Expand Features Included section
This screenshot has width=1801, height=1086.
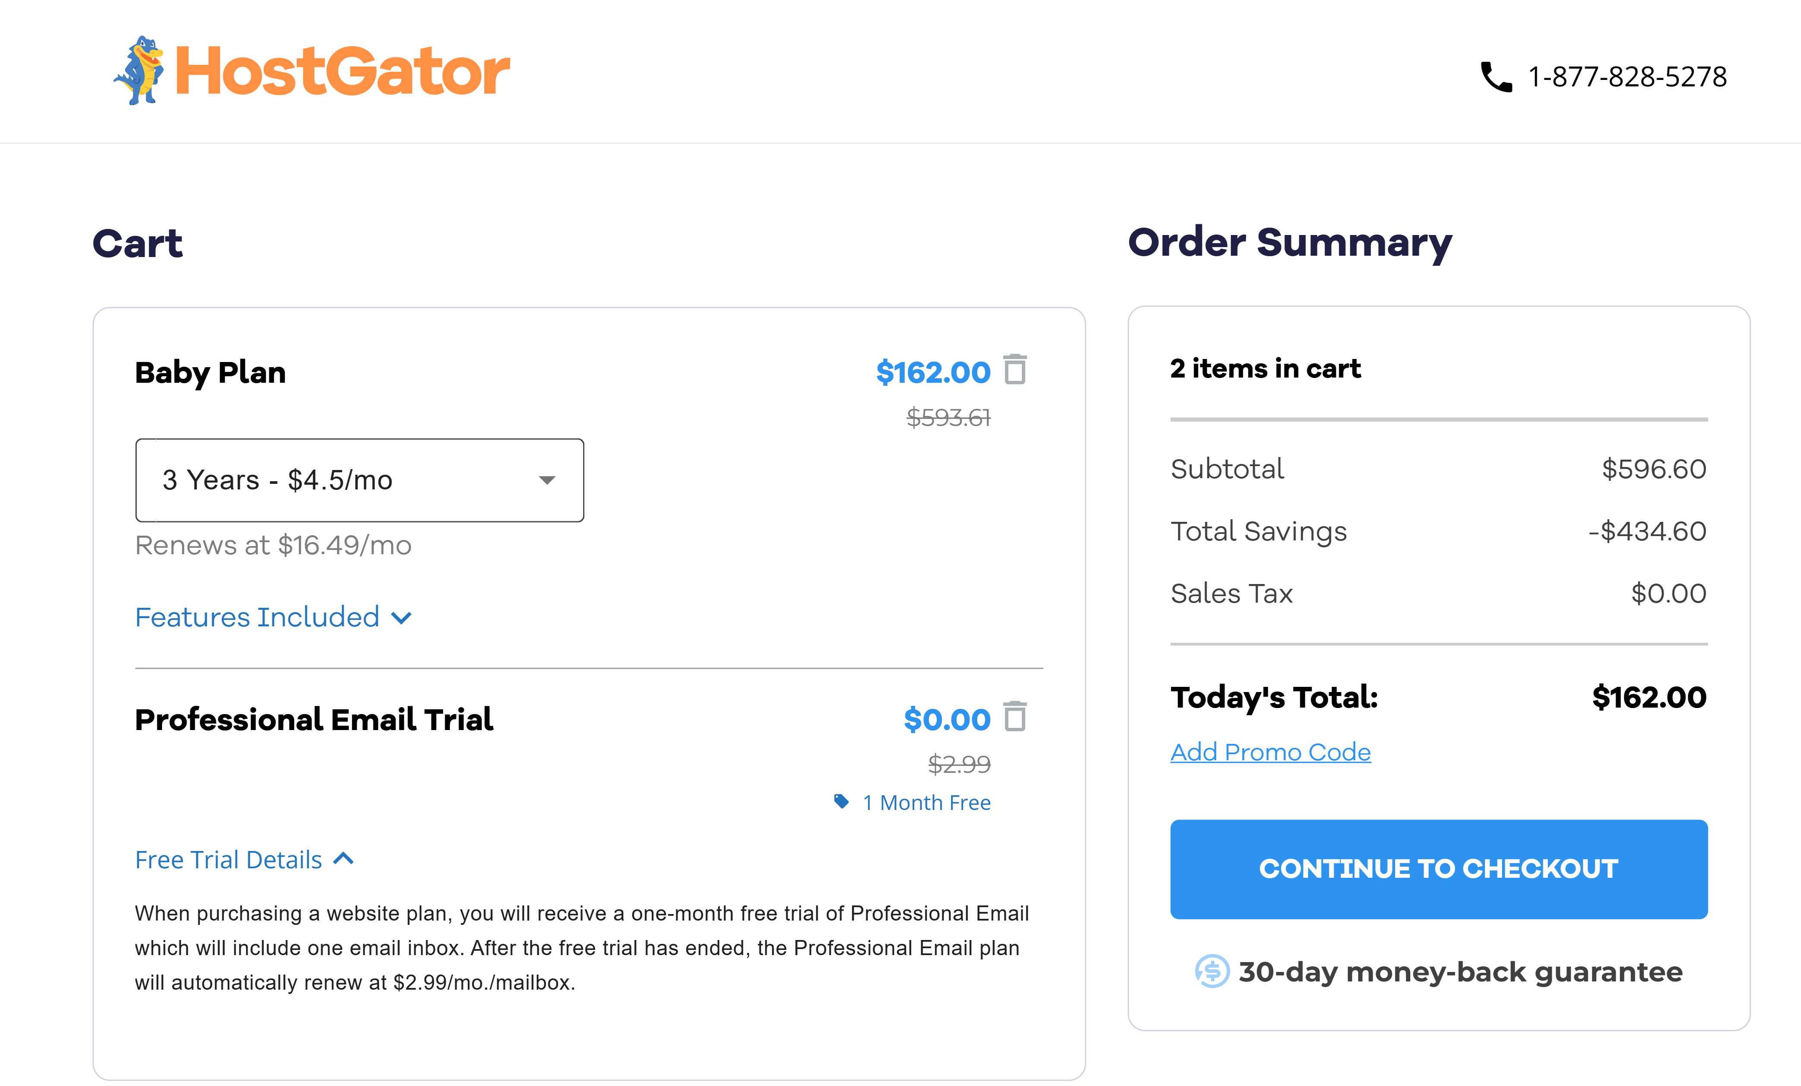click(x=257, y=617)
